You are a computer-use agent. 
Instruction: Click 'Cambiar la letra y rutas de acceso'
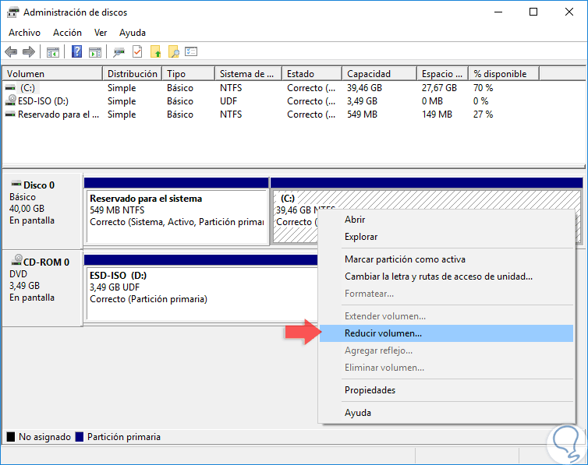[x=438, y=277]
